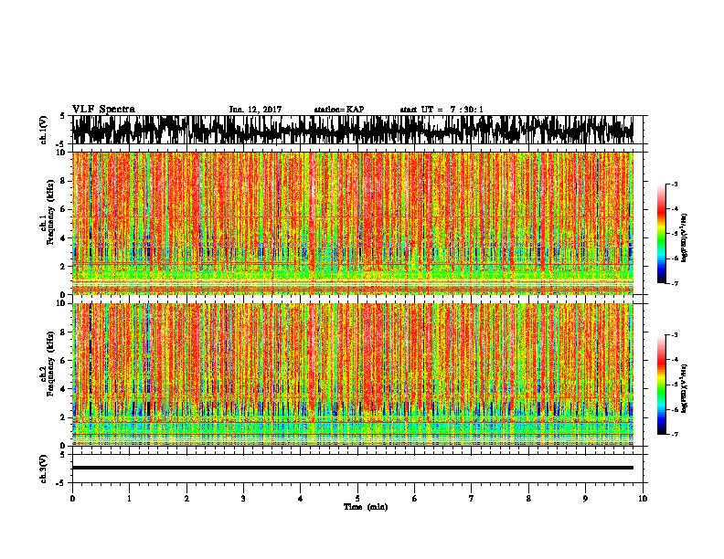Click time axis tick label "5"
Viewport: 724px width, 559px height.
click(x=357, y=499)
